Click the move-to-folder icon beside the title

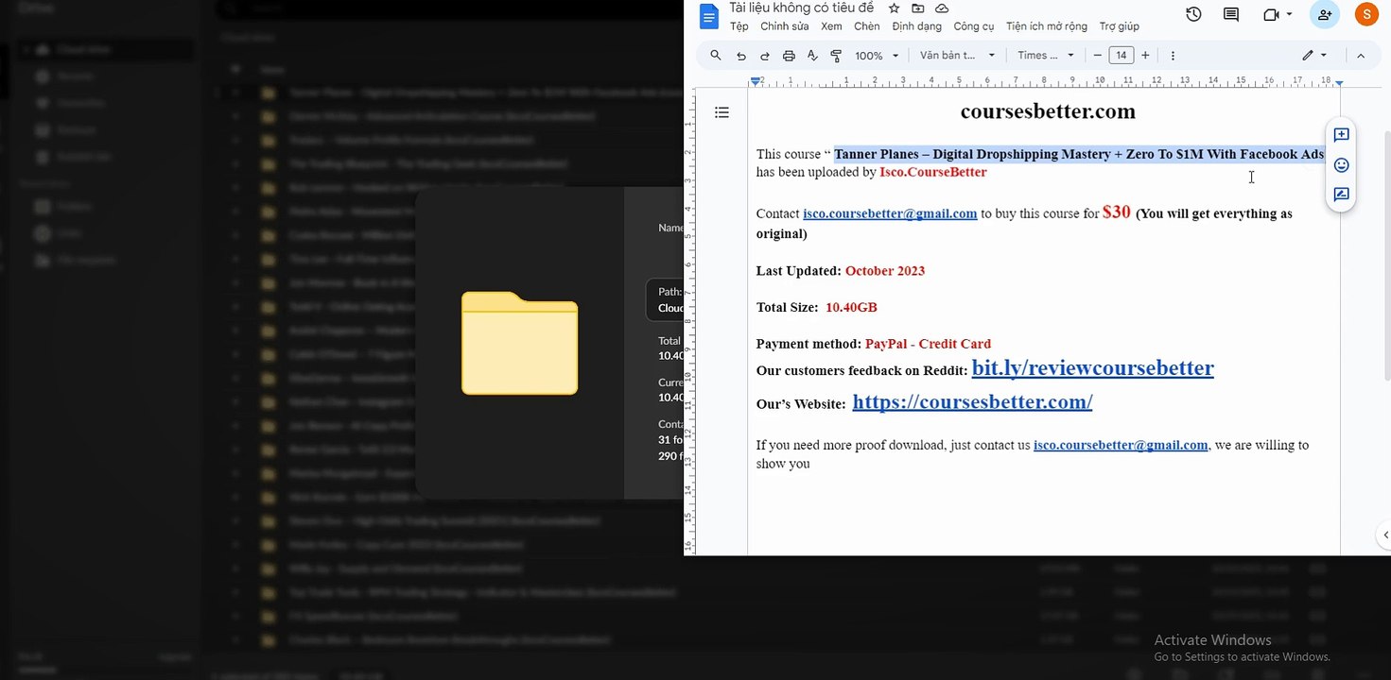point(917,8)
